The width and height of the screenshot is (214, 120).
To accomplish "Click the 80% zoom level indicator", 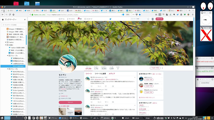I will pos(127,15).
